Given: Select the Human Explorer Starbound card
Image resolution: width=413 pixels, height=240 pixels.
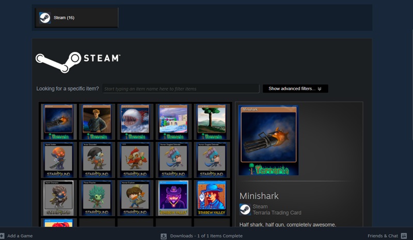Looking at the screenshot, I should tap(135, 198).
